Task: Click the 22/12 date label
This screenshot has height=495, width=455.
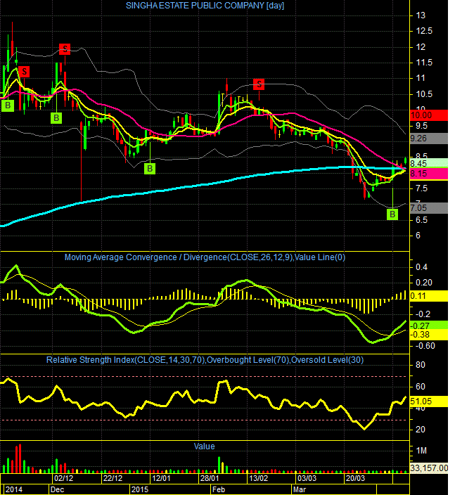Action: pyautogui.click(x=113, y=478)
